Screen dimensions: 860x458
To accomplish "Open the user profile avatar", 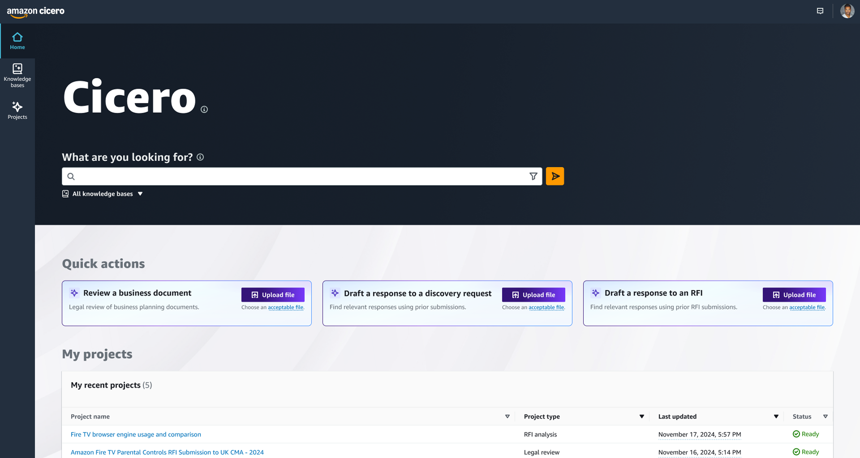I will [x=847, y=11].
